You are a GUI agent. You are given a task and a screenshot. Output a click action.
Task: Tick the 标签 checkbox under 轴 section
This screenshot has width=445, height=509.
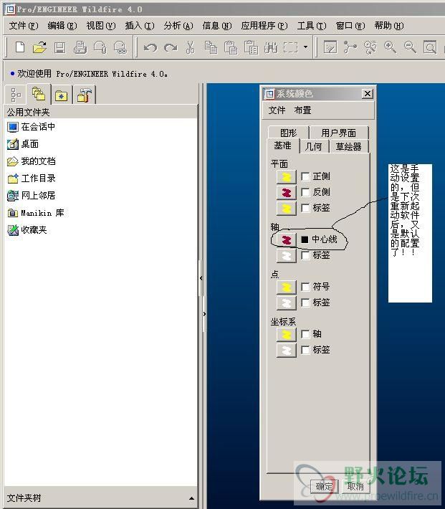(305, 255)
